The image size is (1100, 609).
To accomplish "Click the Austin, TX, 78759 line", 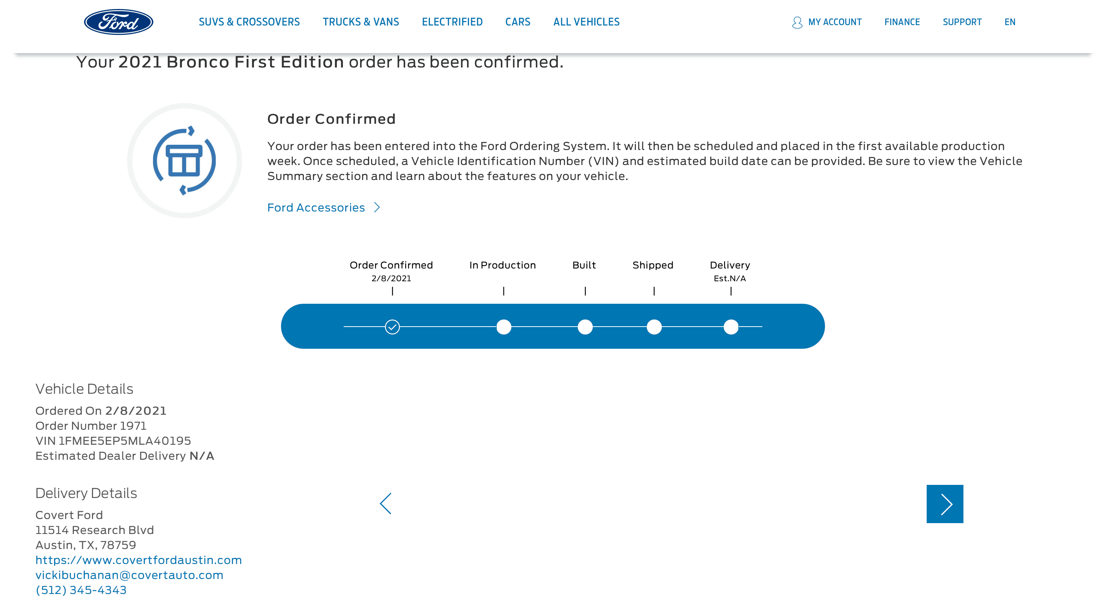I will (x=86, y=545).
